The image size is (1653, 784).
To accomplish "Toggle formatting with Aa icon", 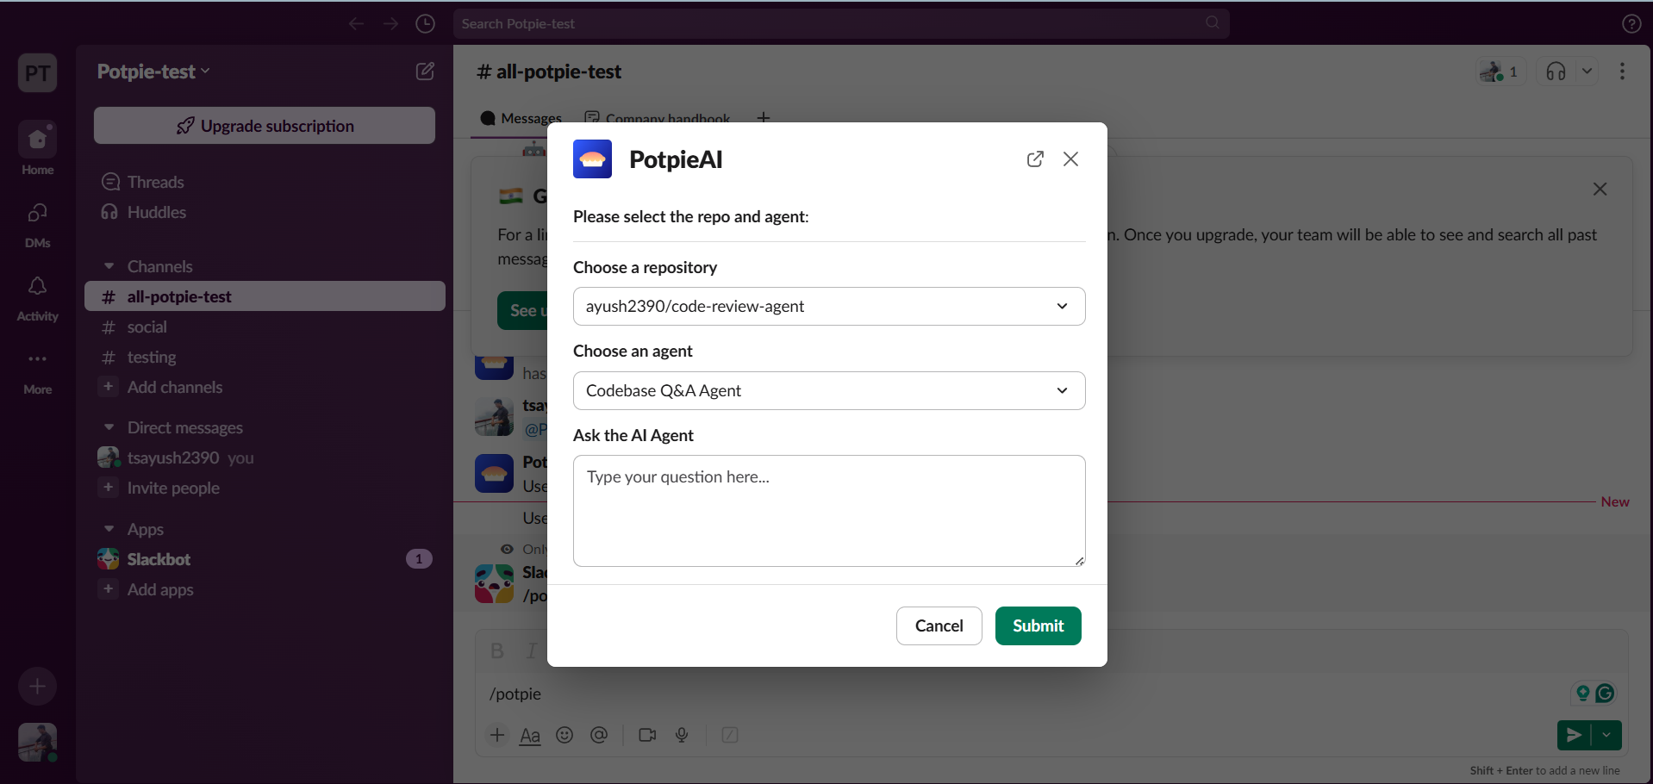I will (530, 736).
